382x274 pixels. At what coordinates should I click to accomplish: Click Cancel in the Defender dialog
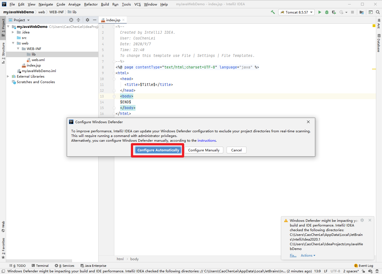click(x=236, y=150)
